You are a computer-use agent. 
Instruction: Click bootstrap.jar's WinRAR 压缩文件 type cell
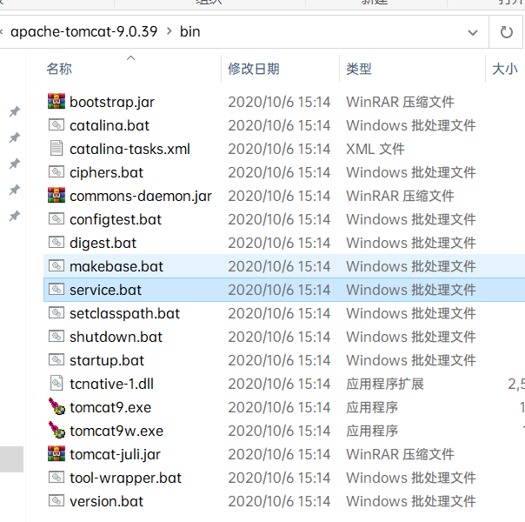400,102
